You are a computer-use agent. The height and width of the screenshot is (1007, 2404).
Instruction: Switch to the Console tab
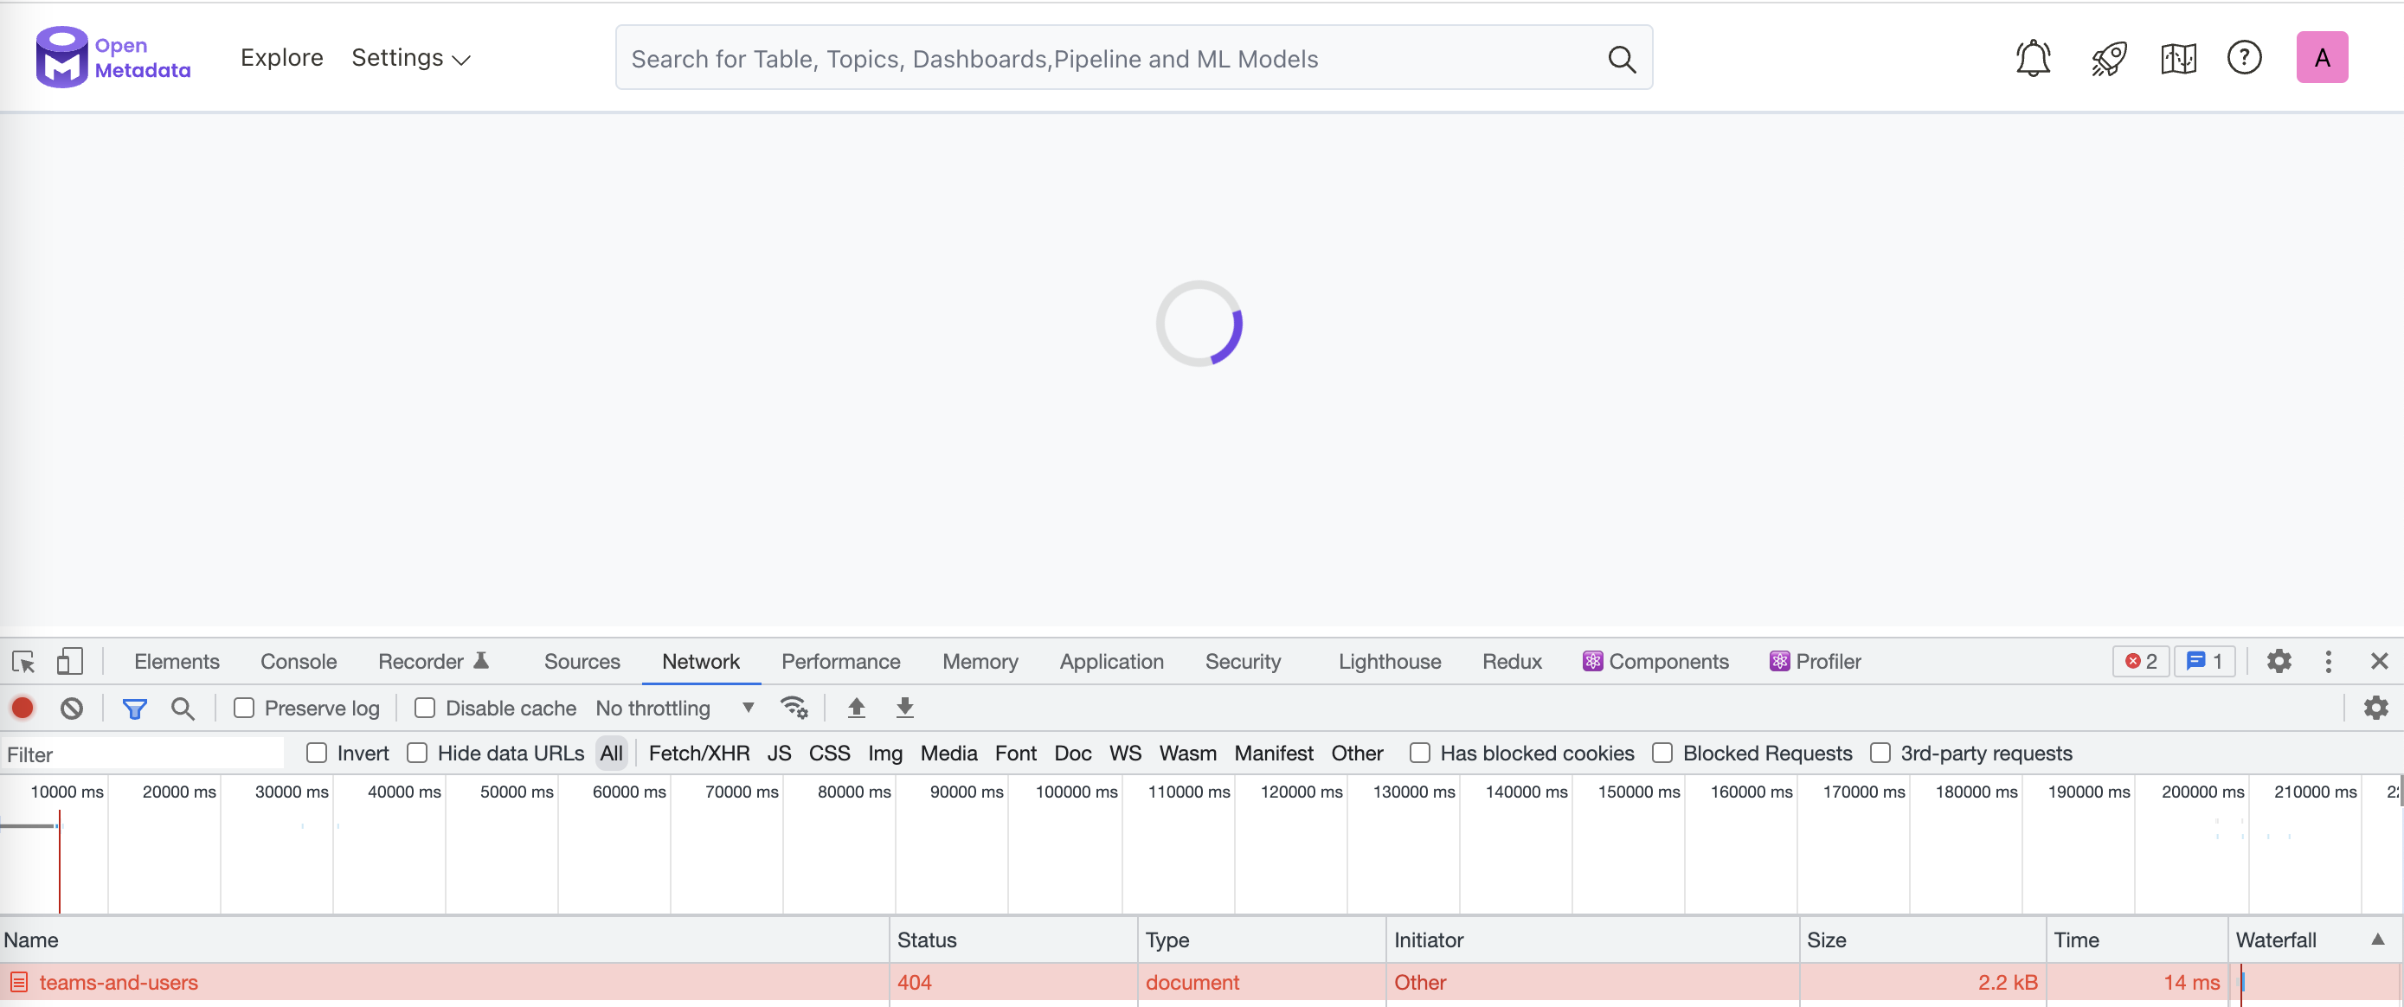click(x=299, y=662)
